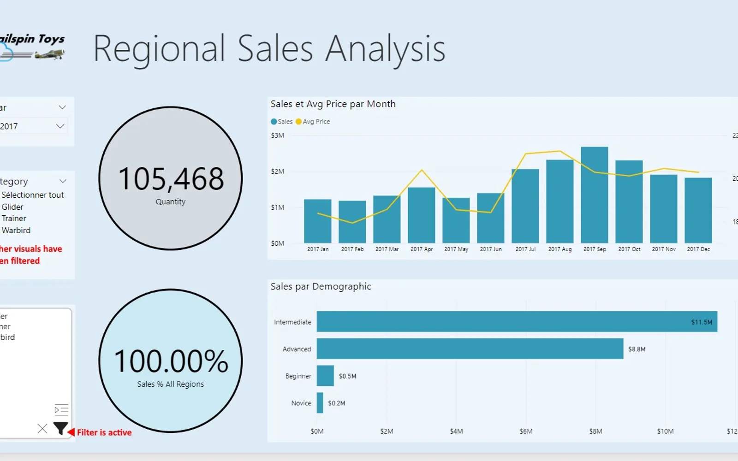Click the Advanced demographic bar
The image size is (738, 461).
[x=470, y=349]
